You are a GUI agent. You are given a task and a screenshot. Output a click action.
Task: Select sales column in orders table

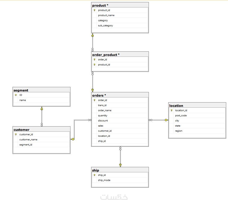point(120,126)
